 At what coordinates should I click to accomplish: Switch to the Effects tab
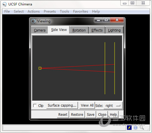click(97, 30)
